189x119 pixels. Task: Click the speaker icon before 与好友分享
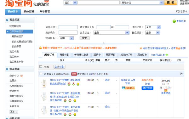pos(141,48)
